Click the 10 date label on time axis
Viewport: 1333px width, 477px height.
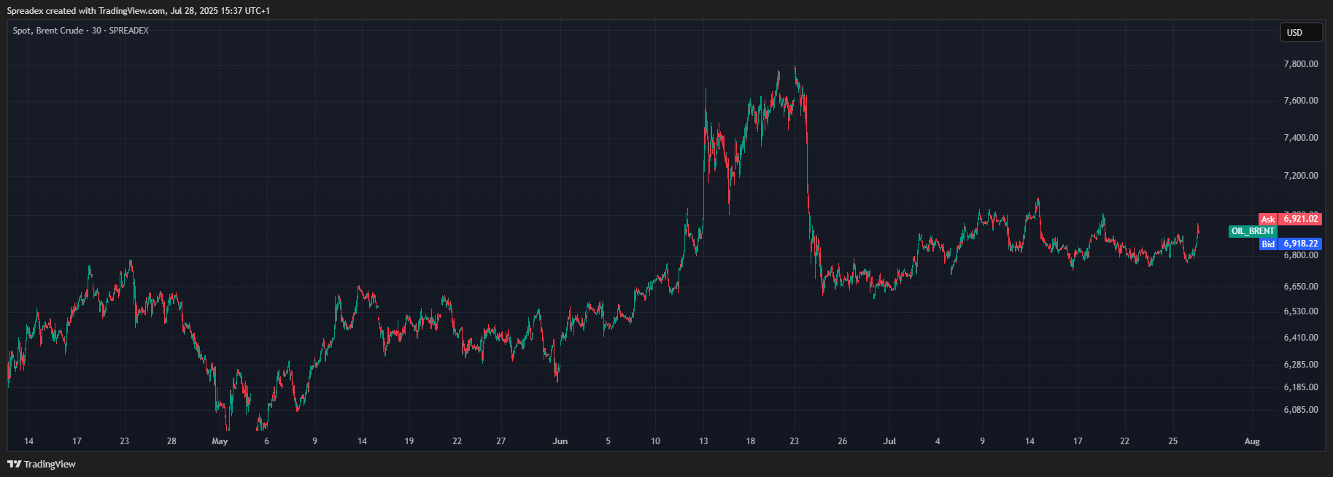coord(655,441)
